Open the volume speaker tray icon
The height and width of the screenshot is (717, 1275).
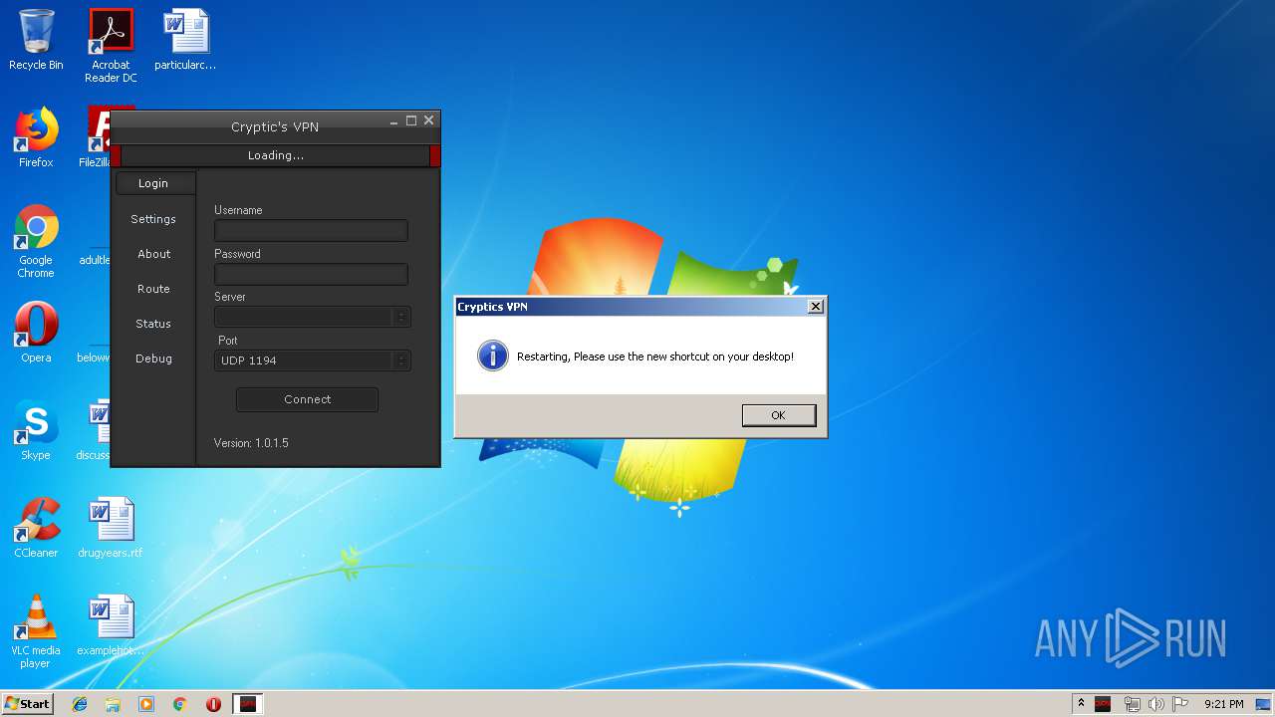(x=1156, y=704)
